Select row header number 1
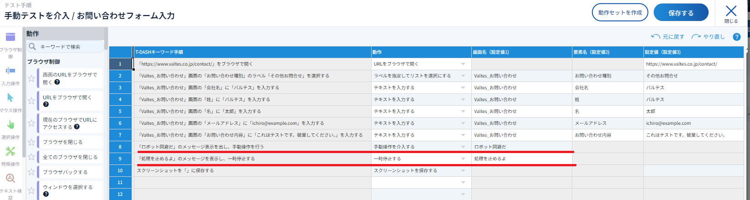The image size is (750, 200). pyautogui.click(x=120, y=64)
